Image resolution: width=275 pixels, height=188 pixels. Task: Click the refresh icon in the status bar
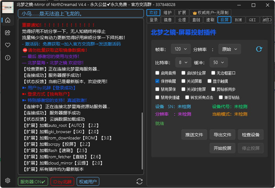139,181
